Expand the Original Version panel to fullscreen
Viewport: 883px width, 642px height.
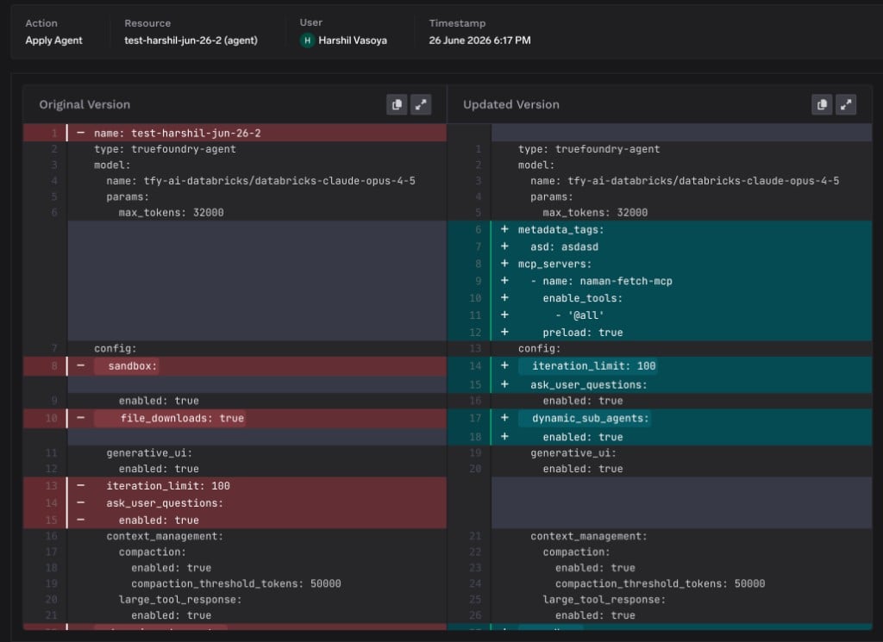pos(421,104)
